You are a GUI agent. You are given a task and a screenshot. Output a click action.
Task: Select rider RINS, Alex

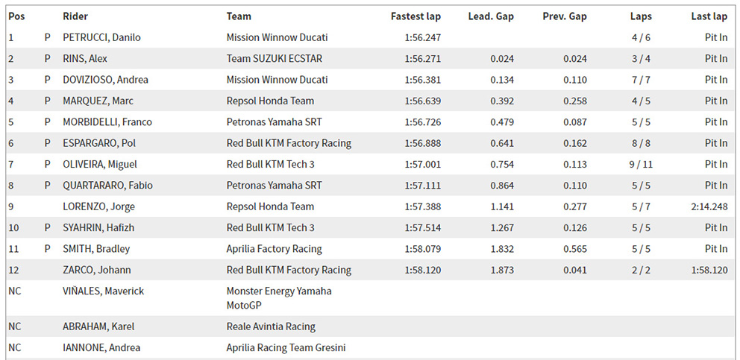[85, 58]
